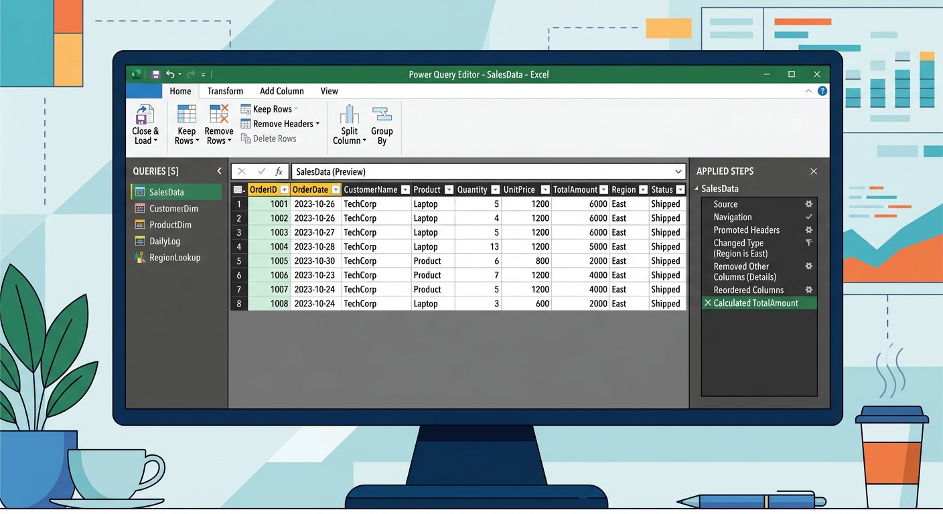Click the Split Column icon
This screenshot has width=943, height=514.
click(350, 114)
